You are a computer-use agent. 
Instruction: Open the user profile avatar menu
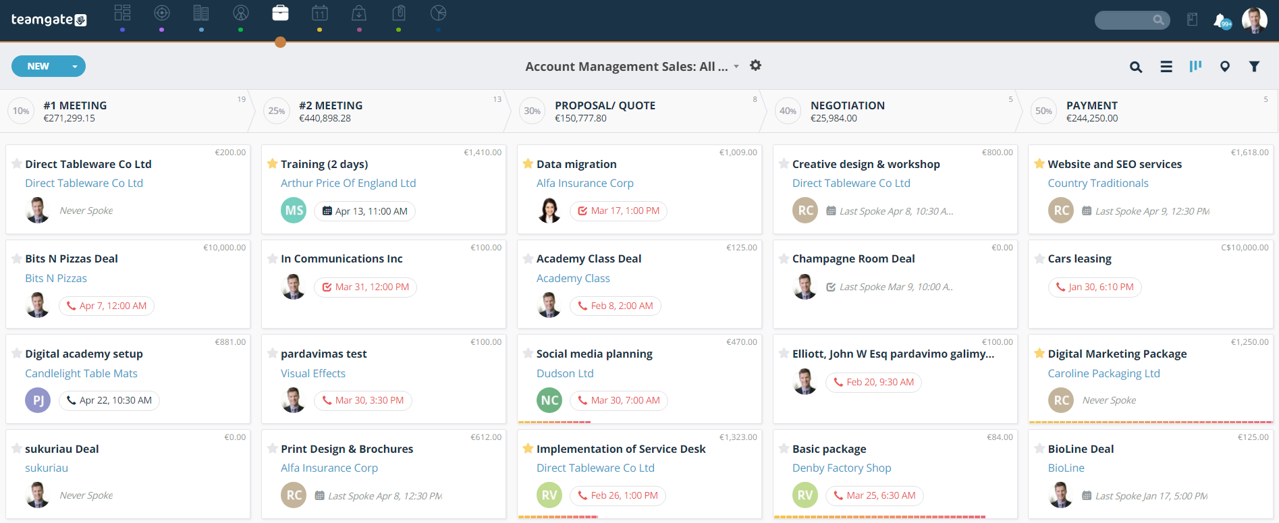[1255, 20]
